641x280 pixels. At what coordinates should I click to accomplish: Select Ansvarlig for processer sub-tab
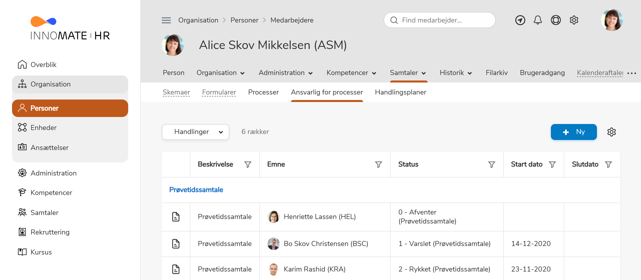327,92
